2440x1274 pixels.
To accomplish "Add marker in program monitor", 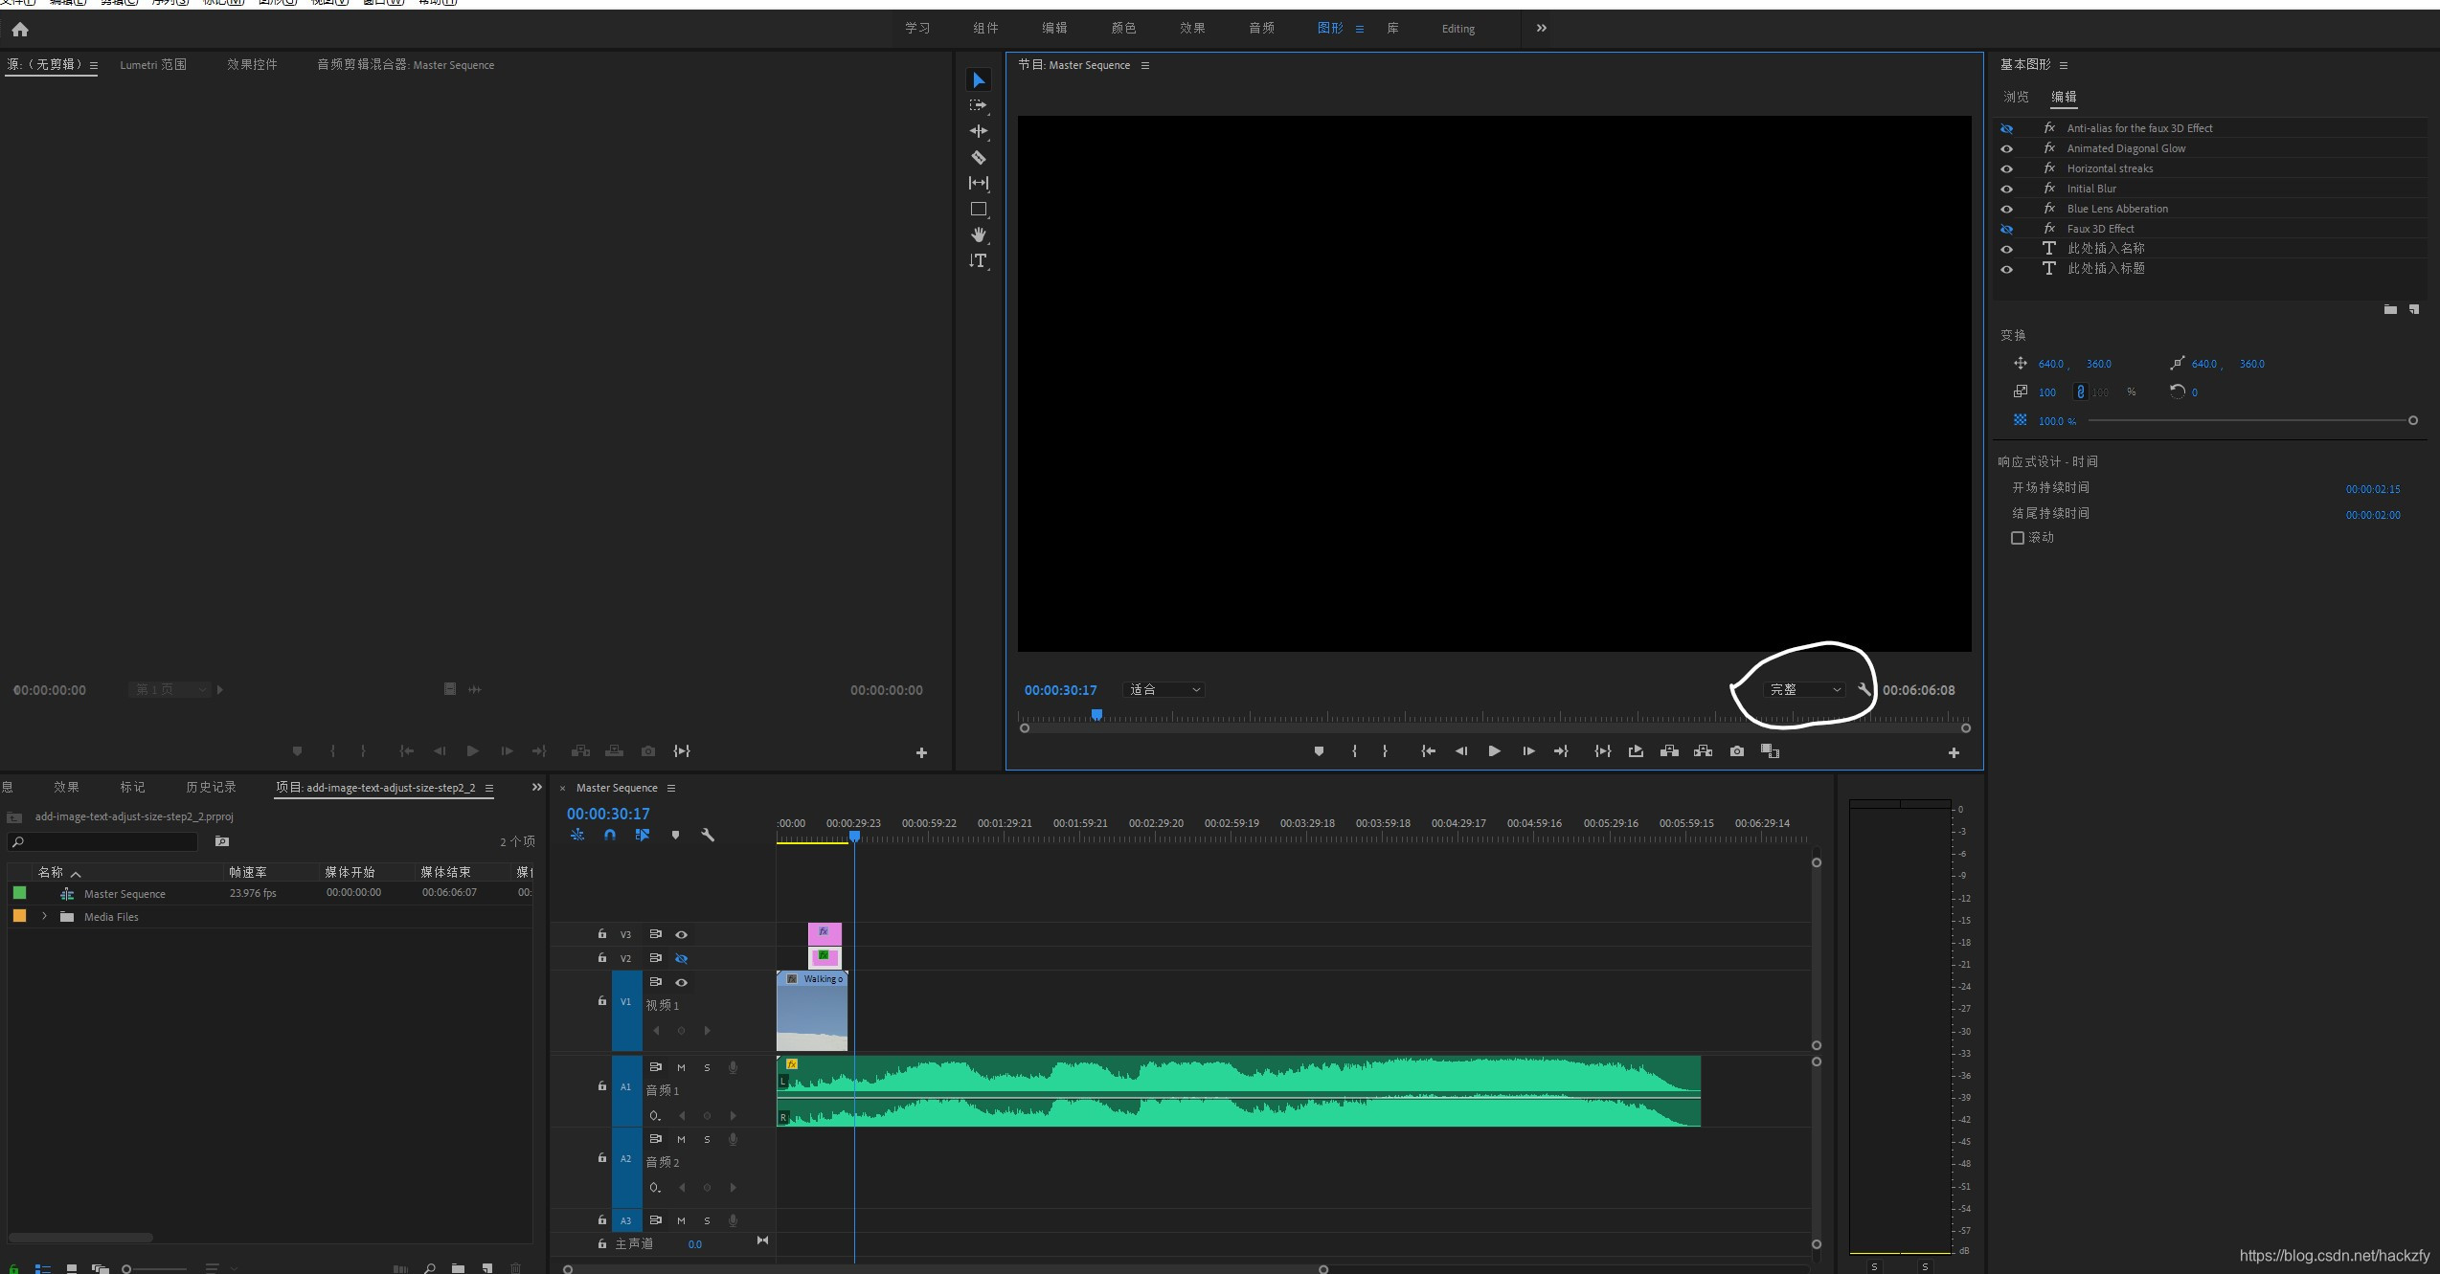I will click(x=1319, y=751).
